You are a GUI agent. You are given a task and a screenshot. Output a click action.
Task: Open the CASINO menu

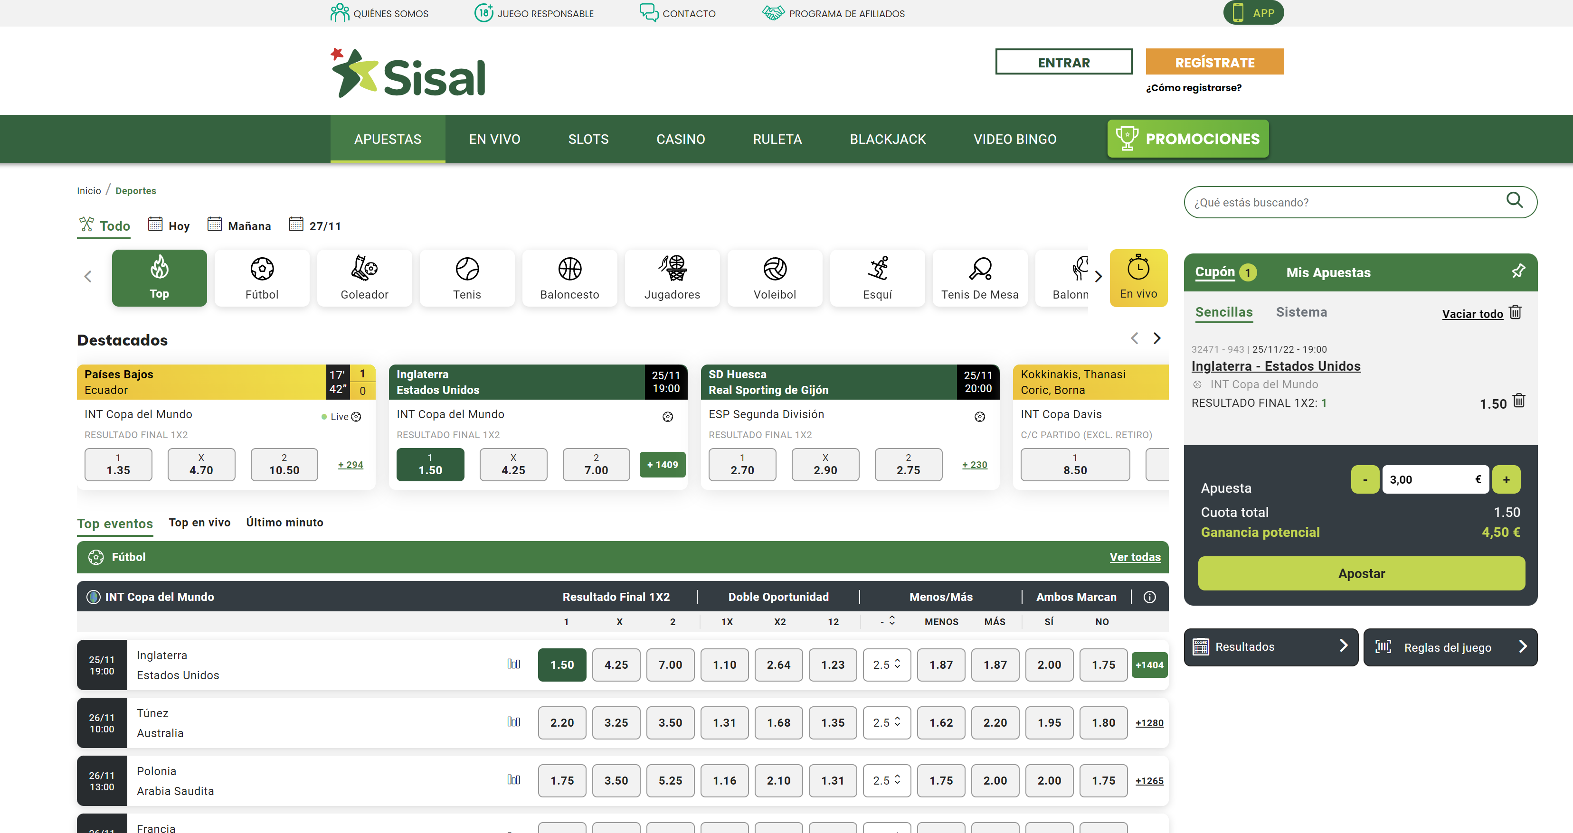(680, 139)
